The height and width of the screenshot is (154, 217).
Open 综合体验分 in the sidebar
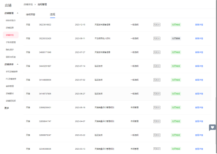point(11,20)
